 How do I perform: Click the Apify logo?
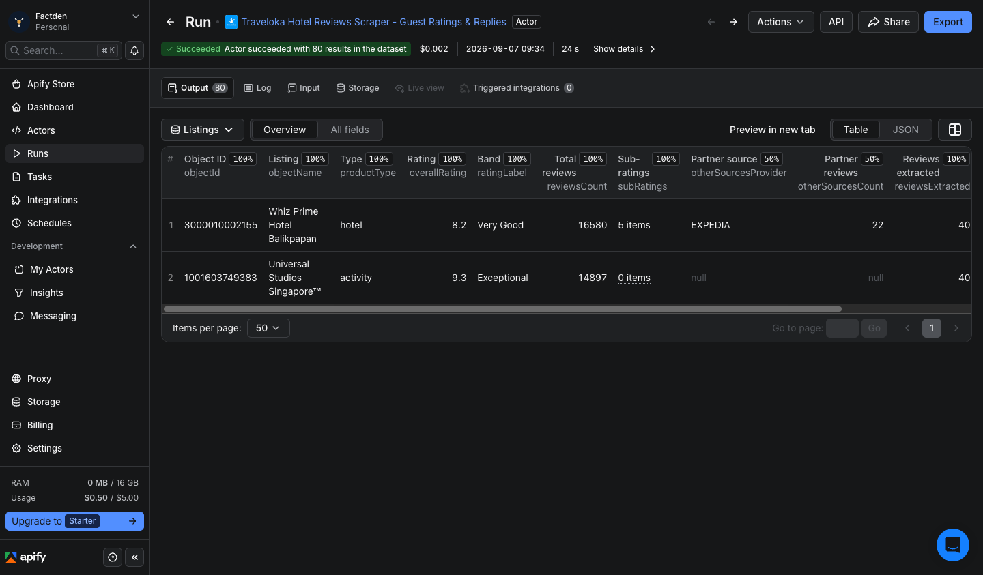point(26,557)
